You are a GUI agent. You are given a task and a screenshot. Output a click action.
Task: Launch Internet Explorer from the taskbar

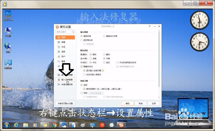point(16,125)
